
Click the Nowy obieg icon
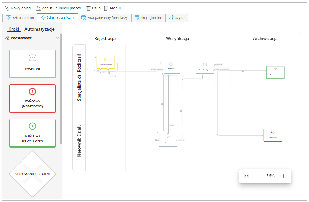(x=7, y=8)
